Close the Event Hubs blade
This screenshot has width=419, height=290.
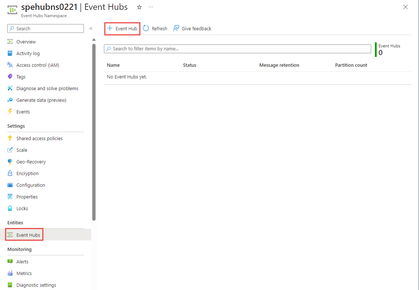click(x=406, y=7)
